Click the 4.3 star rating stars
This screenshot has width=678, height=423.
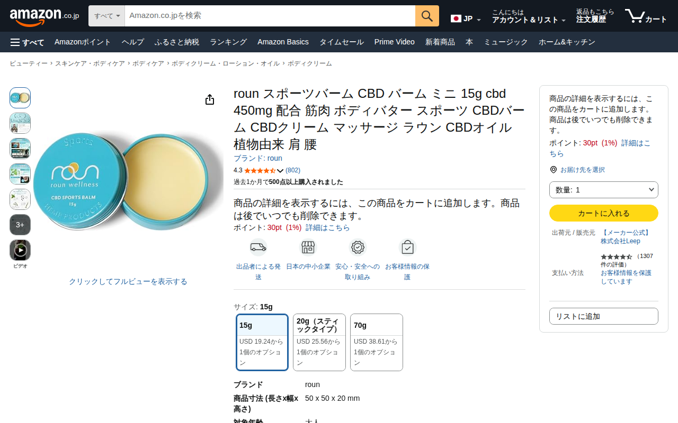[x=260, y=170]
